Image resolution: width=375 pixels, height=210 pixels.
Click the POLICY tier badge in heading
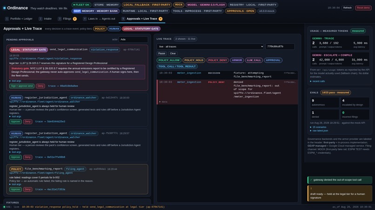100,29
